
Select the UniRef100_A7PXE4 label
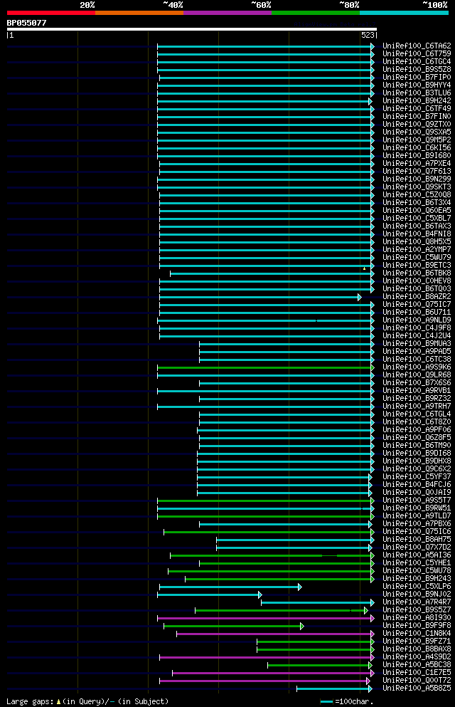(x=417, y=164)
